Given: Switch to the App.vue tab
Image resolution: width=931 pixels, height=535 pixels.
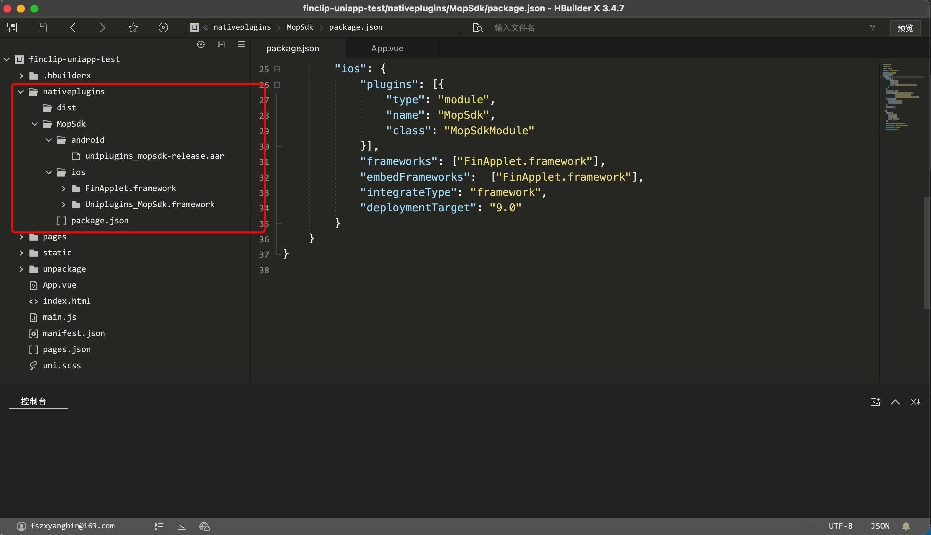Looking at the screenshot, I should pos(387,49).
